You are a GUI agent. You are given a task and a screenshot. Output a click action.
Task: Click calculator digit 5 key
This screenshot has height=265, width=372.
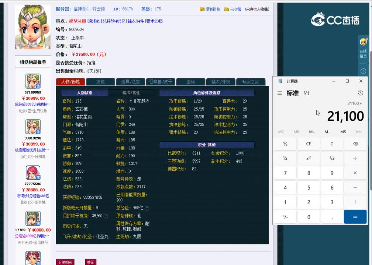point(309,187)
